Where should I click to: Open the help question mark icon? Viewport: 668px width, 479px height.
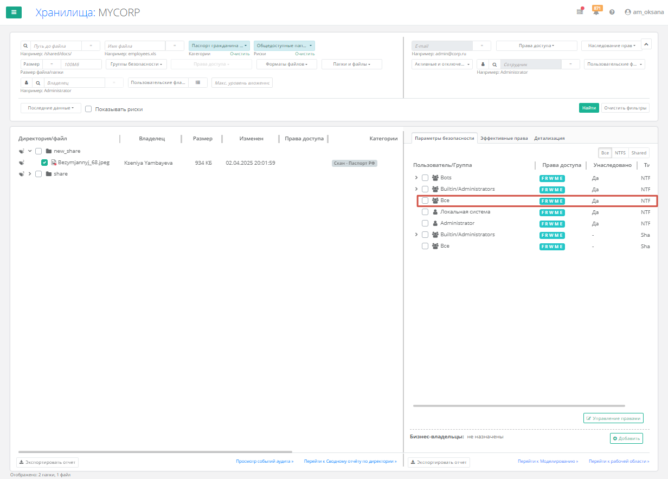(612, 12)
